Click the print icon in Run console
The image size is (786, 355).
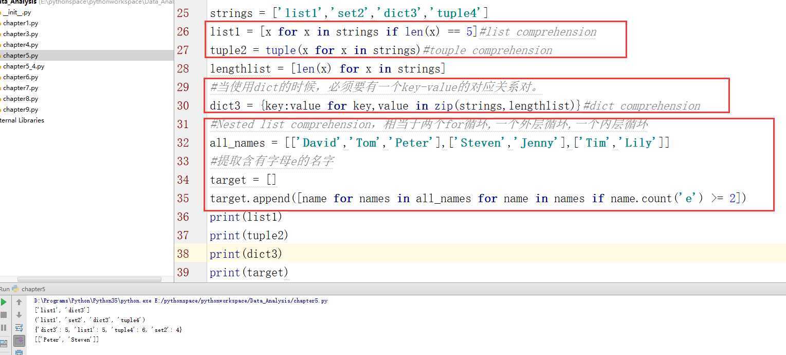[19, 352]
